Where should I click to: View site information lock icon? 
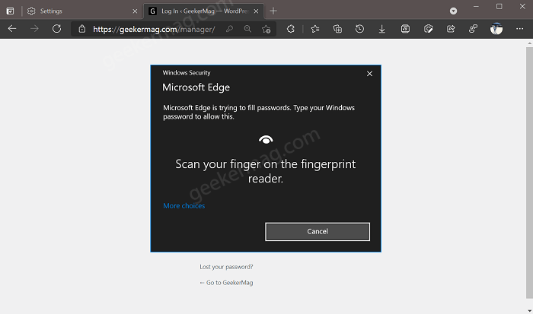point(82,29)
